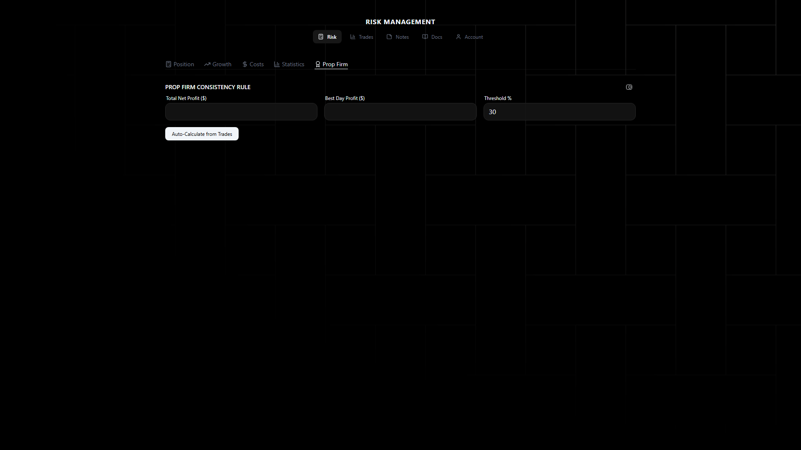Click the person icon next to Account
This screenshot has width=801, height=450.
[458, 37]
